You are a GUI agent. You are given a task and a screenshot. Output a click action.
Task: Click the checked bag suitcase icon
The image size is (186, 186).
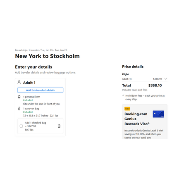tap(59, 126)
